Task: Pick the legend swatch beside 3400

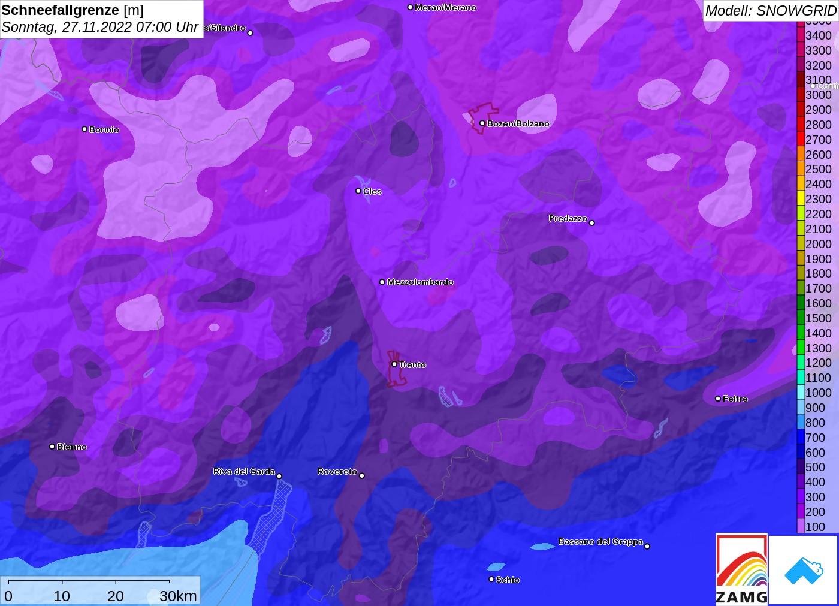Action: click(801, 35)
